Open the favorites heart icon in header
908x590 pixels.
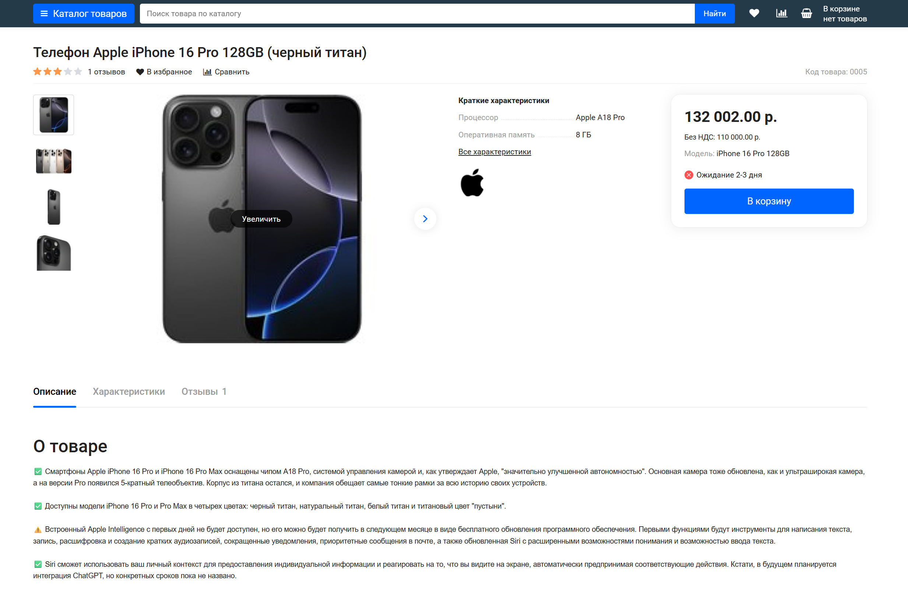click(754, 13)
